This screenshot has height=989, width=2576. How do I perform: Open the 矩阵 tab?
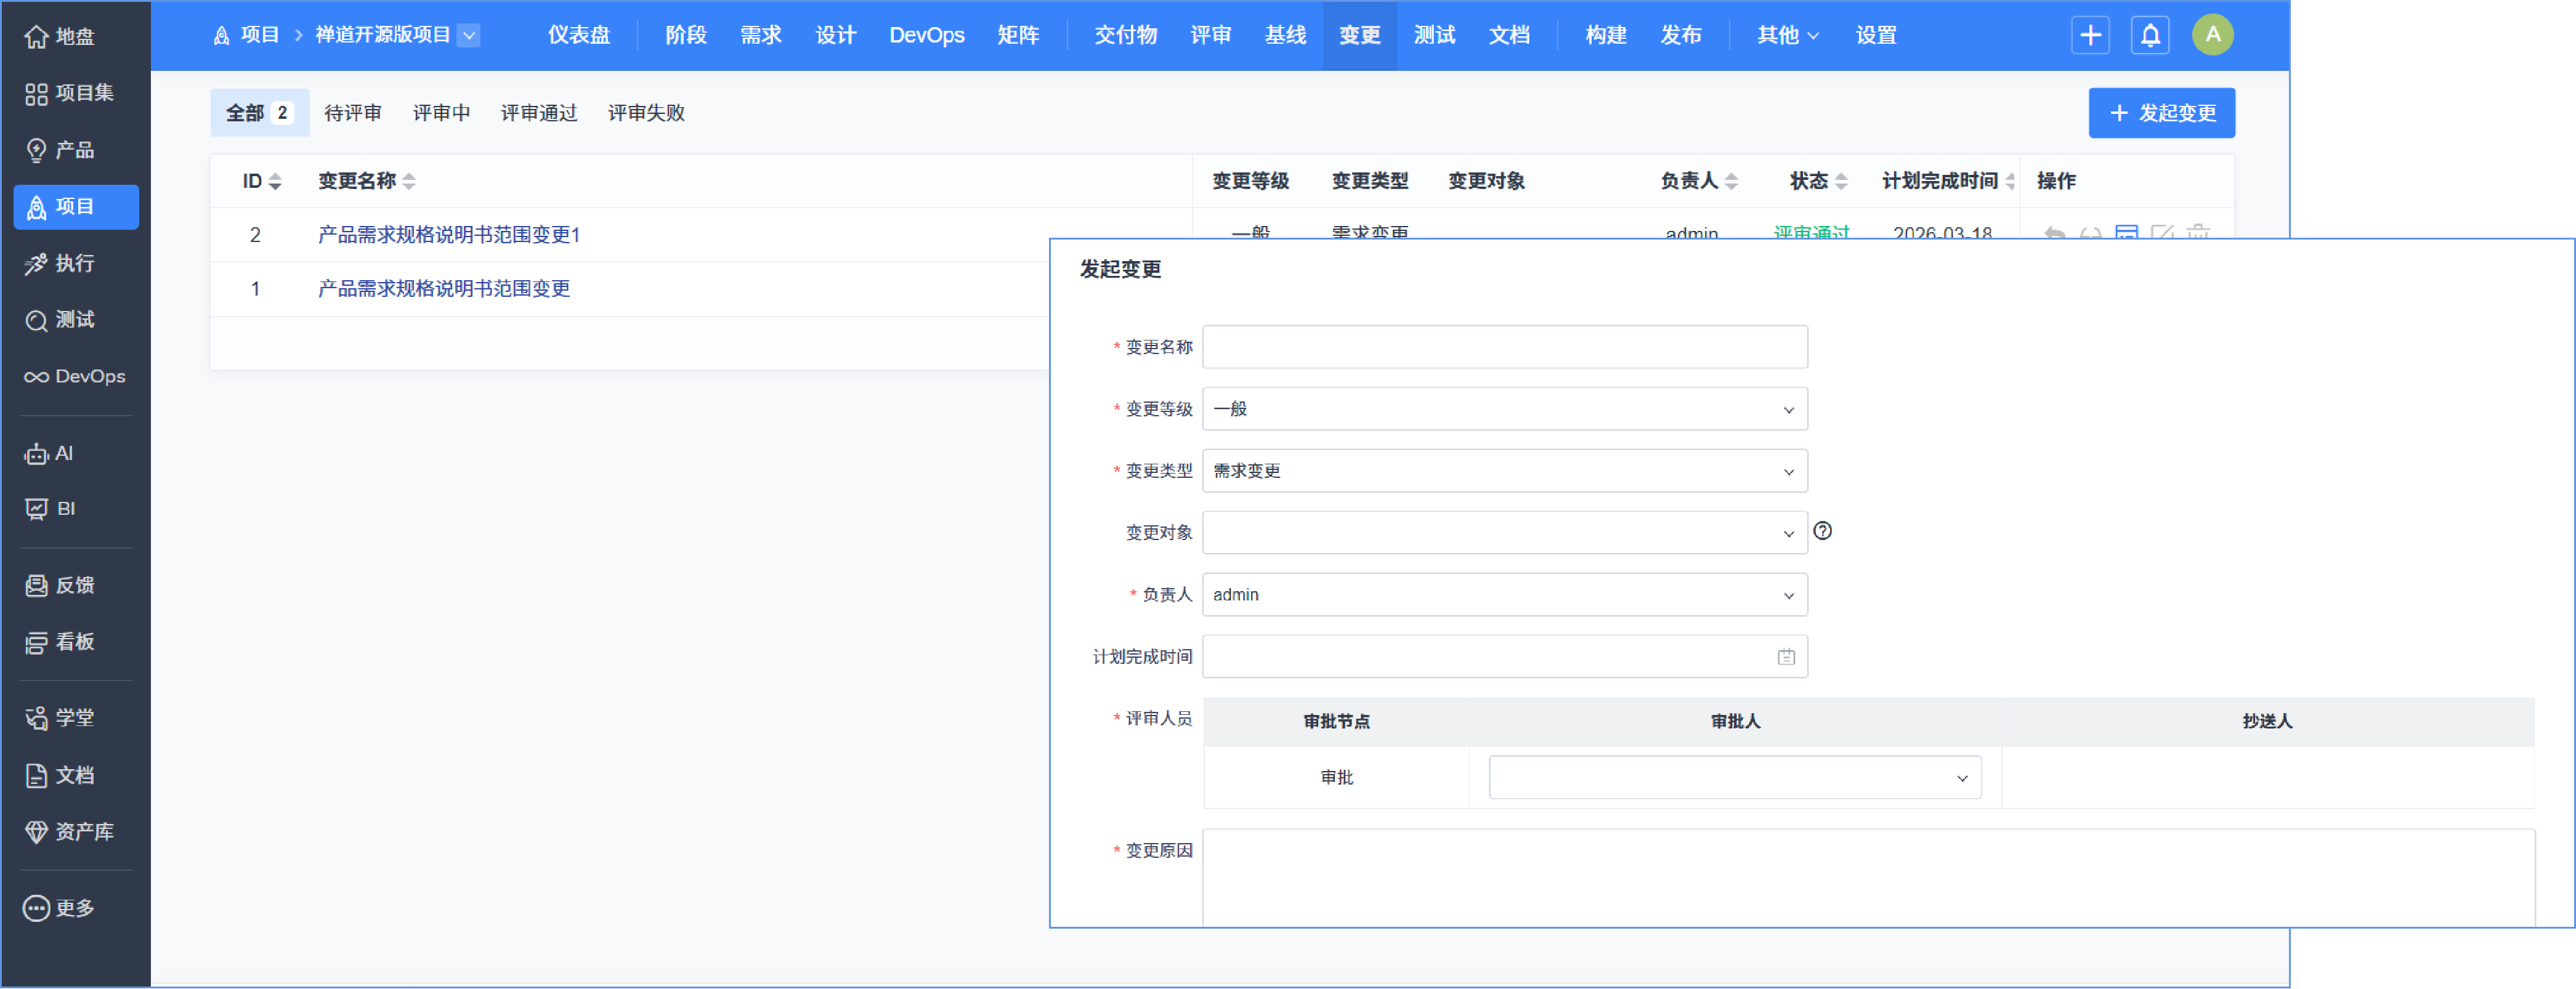click(1018, 35)
